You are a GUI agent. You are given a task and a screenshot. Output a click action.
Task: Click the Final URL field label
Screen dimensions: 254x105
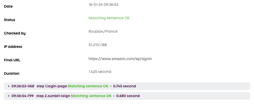click(12, 60)
